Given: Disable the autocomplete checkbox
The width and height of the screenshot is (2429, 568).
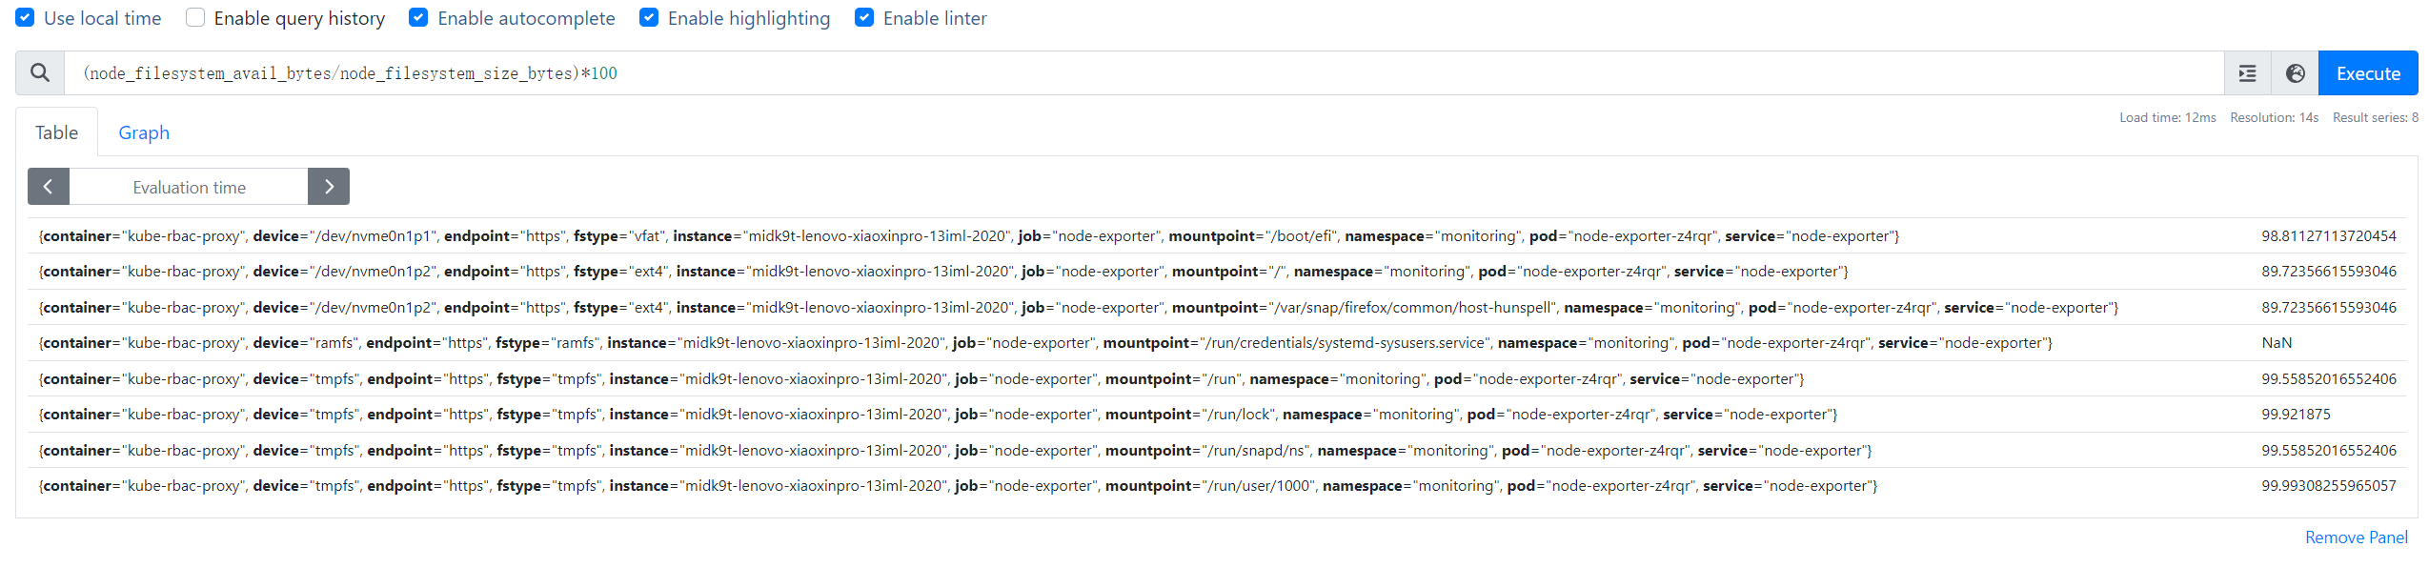Looking at the screenshot, I should (418, 18).
